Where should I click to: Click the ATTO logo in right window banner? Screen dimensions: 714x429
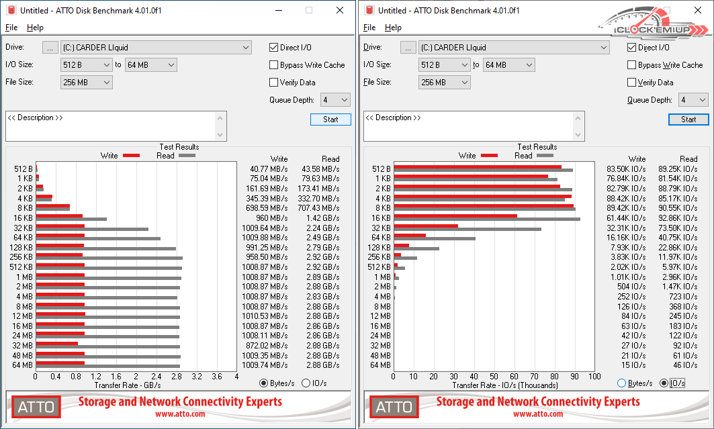(x=394, y=406)
